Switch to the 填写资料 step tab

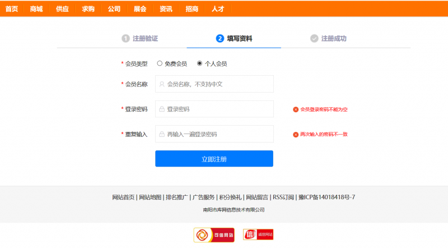(234, 39)
